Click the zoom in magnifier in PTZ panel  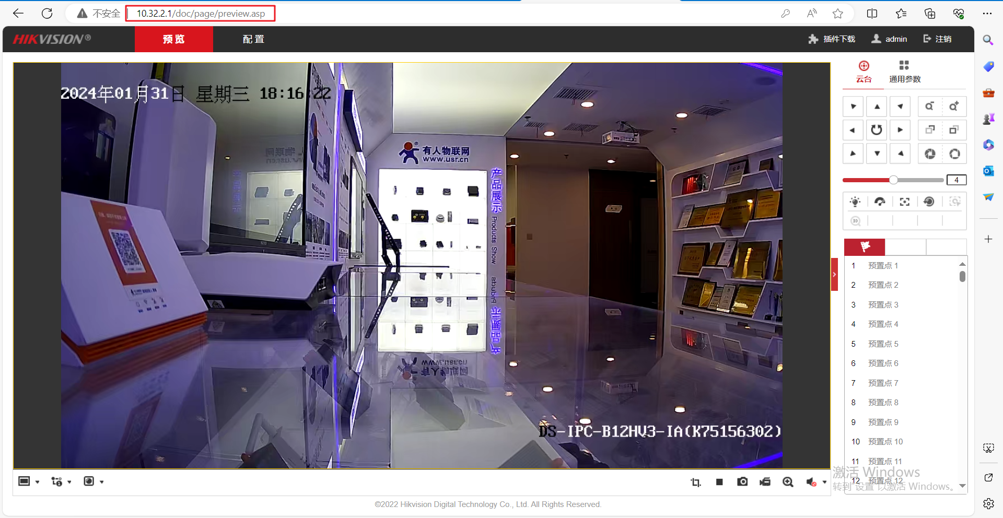click(954, 107)
